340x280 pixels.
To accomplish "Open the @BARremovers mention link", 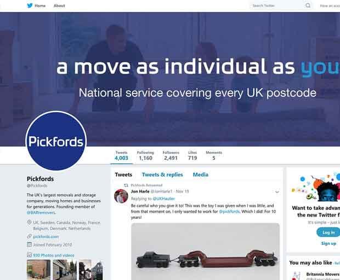I will [41, 213].
